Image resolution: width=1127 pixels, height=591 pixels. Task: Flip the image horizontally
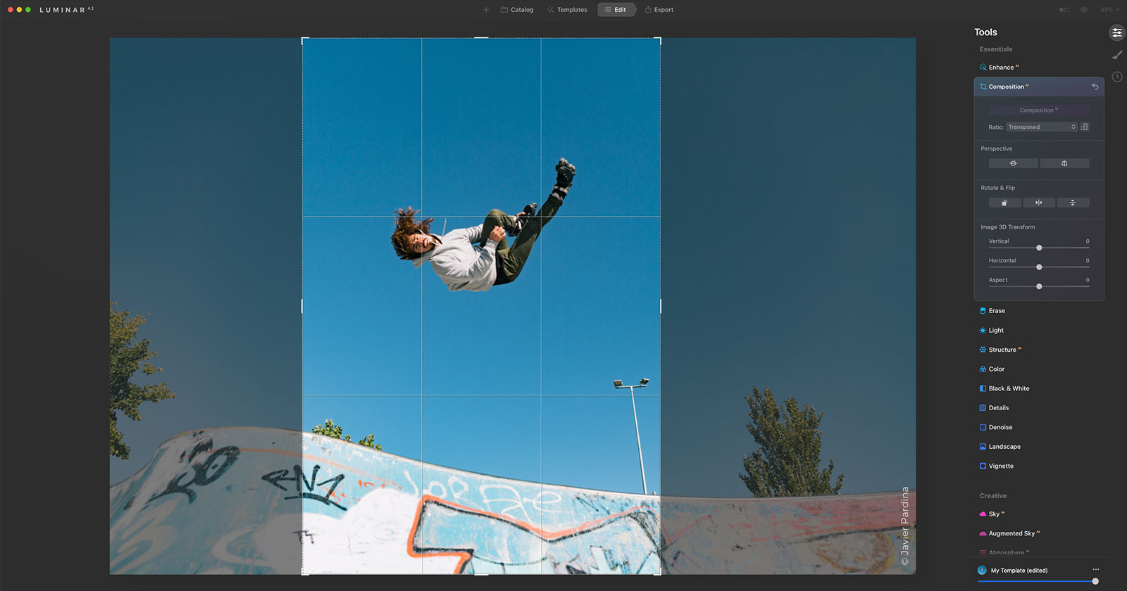coord(1038,203)
